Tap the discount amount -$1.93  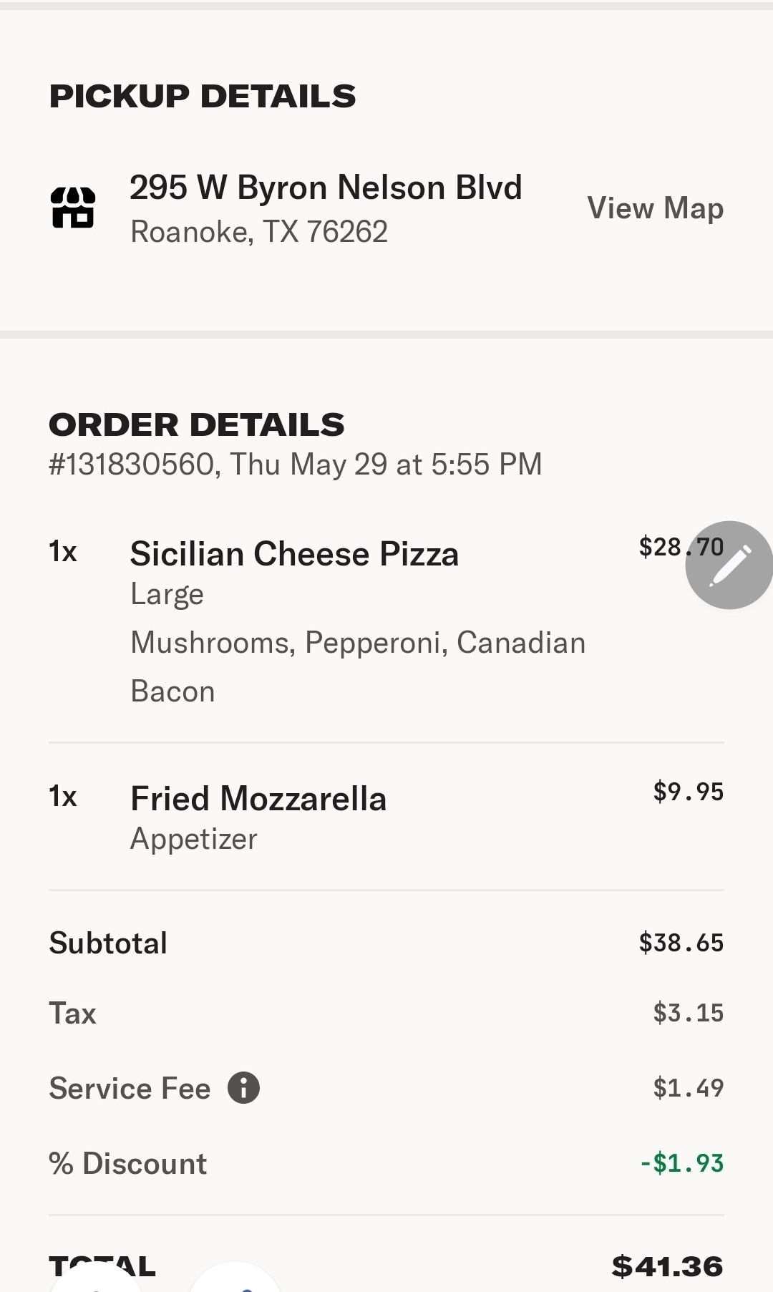pyautogui.click(x=681, y=1163)
